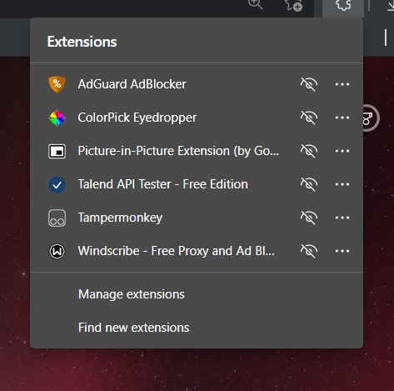Click the AdGuard AdBlocker shield icon
Image resolution: width=394 pixels, height=391 pixels.
[57, 84]
